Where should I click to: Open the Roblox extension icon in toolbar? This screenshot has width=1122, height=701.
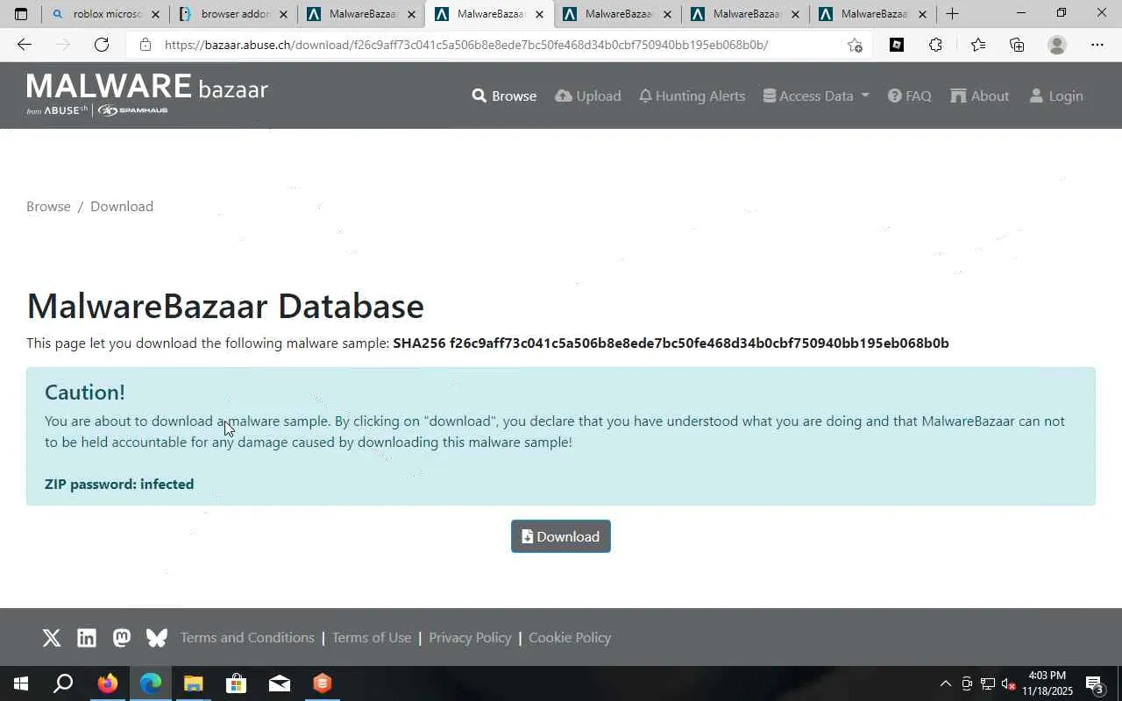tap(897, 45)
